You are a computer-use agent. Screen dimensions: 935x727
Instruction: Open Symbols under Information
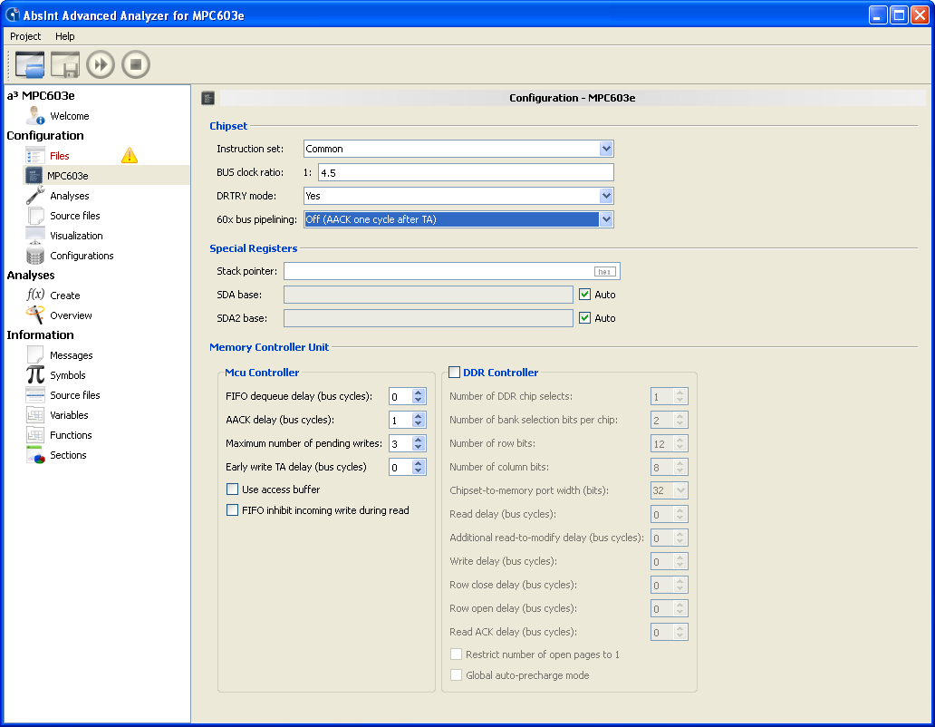68,375
